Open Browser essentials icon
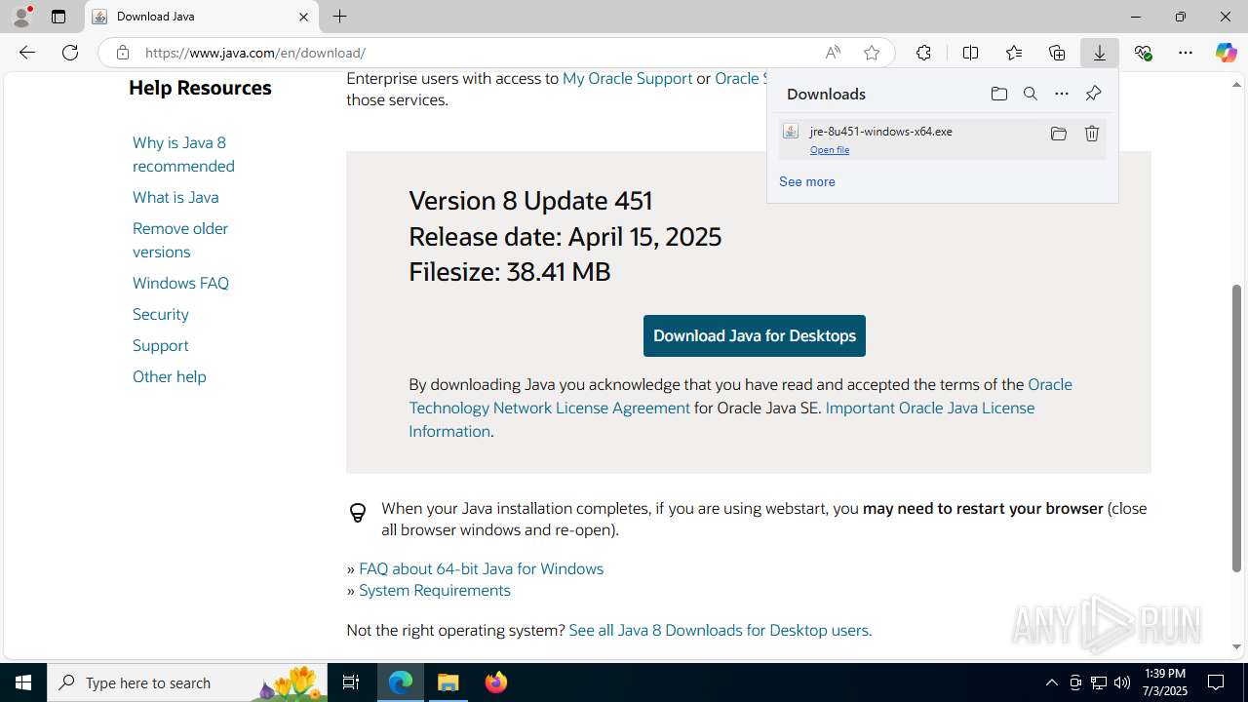 (1143, 53)
